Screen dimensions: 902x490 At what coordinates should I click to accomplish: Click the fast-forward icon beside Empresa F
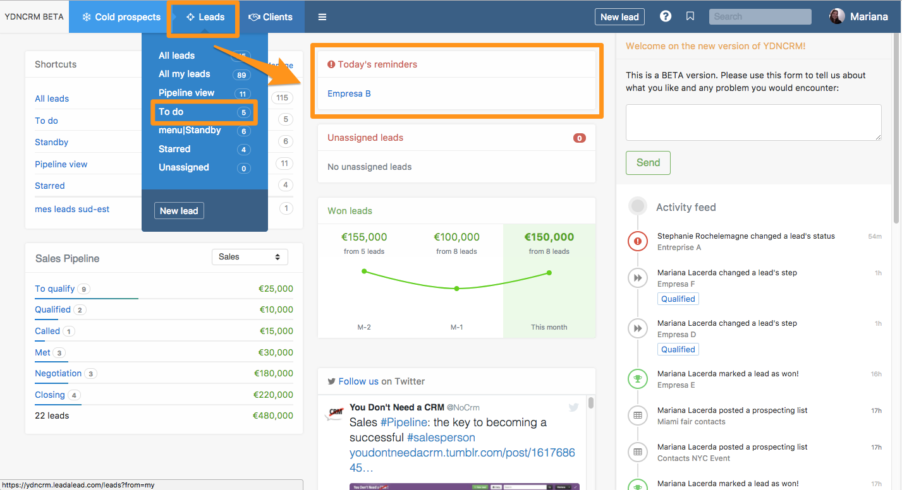click(x=638, y=278)
